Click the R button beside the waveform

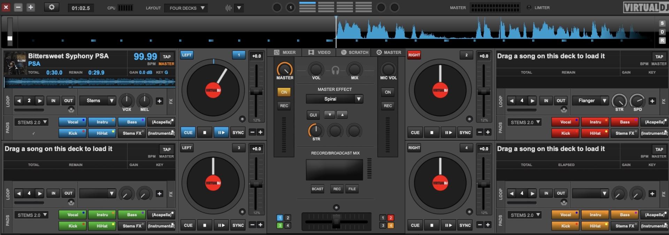pyautogui.click(x=662, y=40)
